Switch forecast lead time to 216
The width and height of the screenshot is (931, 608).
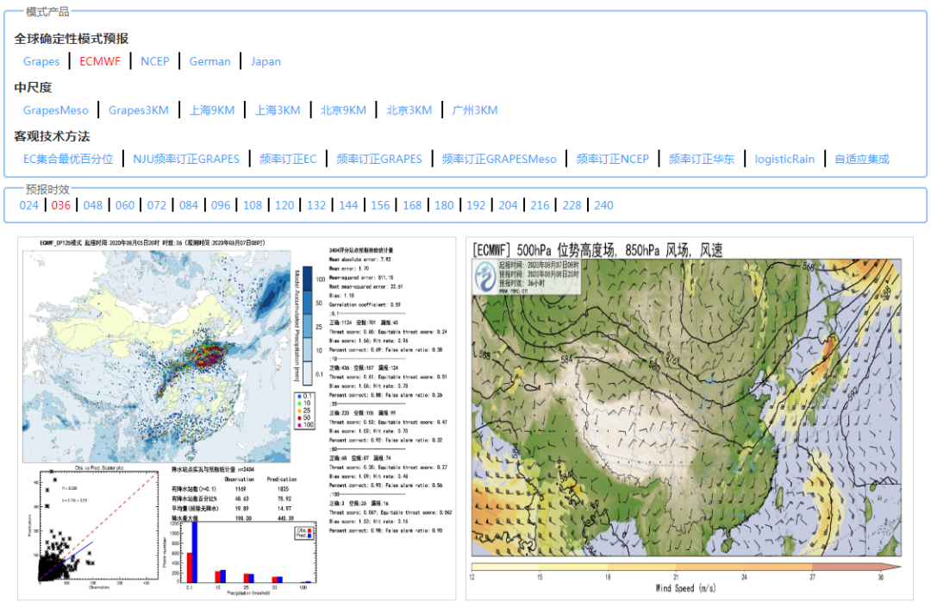(540, 205)
